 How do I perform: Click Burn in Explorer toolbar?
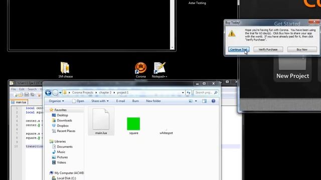tap(135, 101)
